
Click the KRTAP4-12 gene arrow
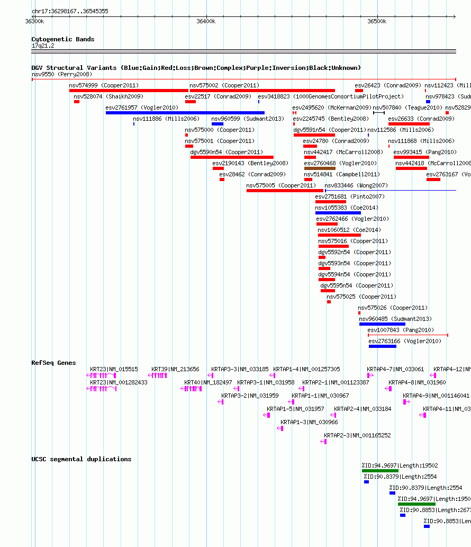(x=433, y=376)
